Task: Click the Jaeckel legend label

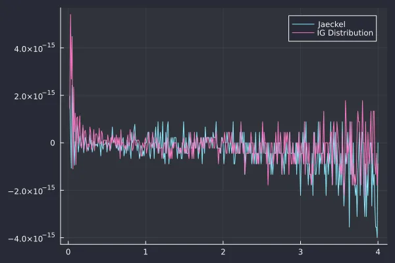Action: click(x=331, y=24)
